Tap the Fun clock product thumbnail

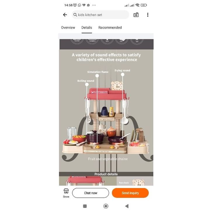[135, 181]
